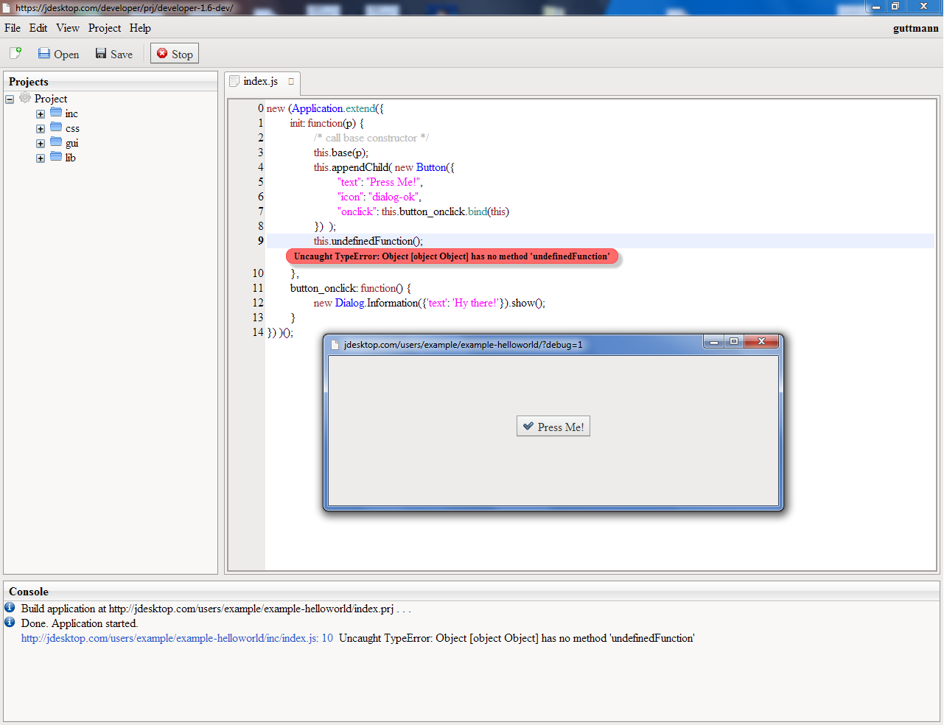Select the gui folder icon
This screenshot has height=725, width=944.
click(x=56, y=142)
